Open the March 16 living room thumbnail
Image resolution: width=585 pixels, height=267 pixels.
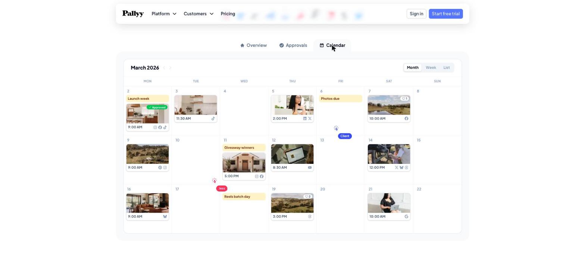click(x=147, y=203)
